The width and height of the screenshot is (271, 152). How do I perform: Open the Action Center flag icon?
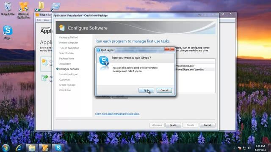[x=239, y=148]
